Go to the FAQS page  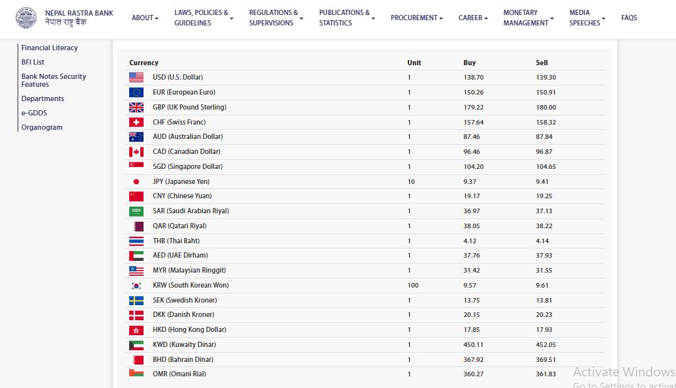629,18
